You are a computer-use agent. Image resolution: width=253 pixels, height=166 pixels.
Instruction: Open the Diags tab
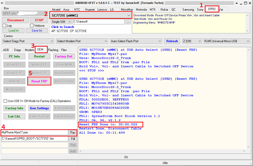click(18, 50)
